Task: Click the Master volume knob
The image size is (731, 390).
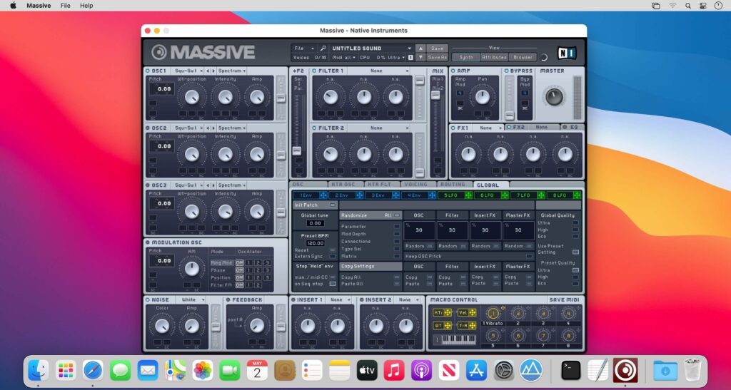Action: coord(554,96)
